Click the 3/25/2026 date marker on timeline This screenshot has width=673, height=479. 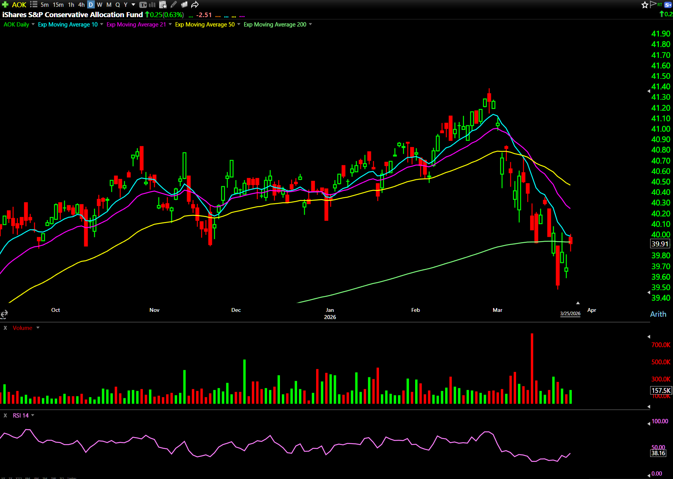[x=570, y=313]
